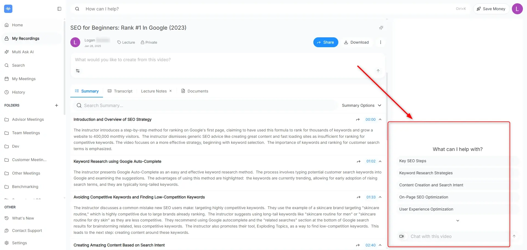Click the Share button

326,42
